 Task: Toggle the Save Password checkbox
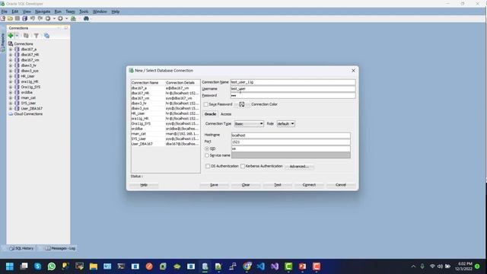206,104
